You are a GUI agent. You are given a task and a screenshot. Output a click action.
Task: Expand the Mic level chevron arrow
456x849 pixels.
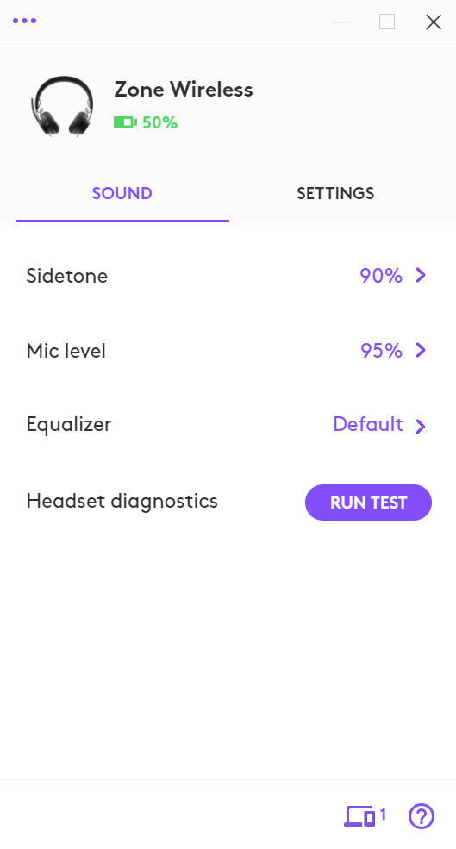tap(421, 350)
